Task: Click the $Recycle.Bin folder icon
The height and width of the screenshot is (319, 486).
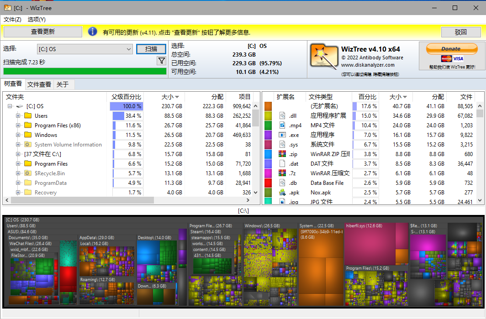Action: (x=28, y=173)
